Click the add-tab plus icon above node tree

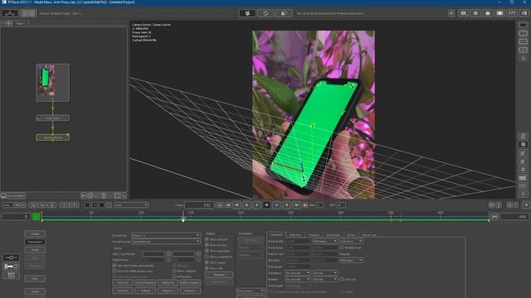[9, 23]
